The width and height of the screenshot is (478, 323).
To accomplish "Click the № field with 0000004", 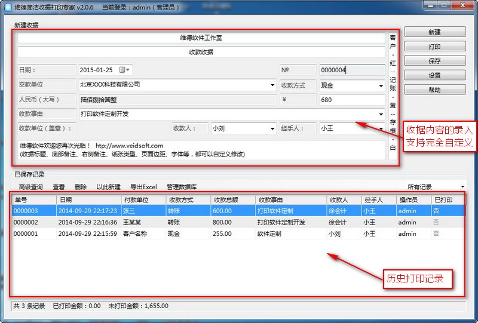I will click(352, 70).
